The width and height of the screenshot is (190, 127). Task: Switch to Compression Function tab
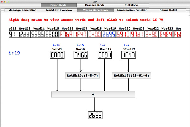(130, 10)
